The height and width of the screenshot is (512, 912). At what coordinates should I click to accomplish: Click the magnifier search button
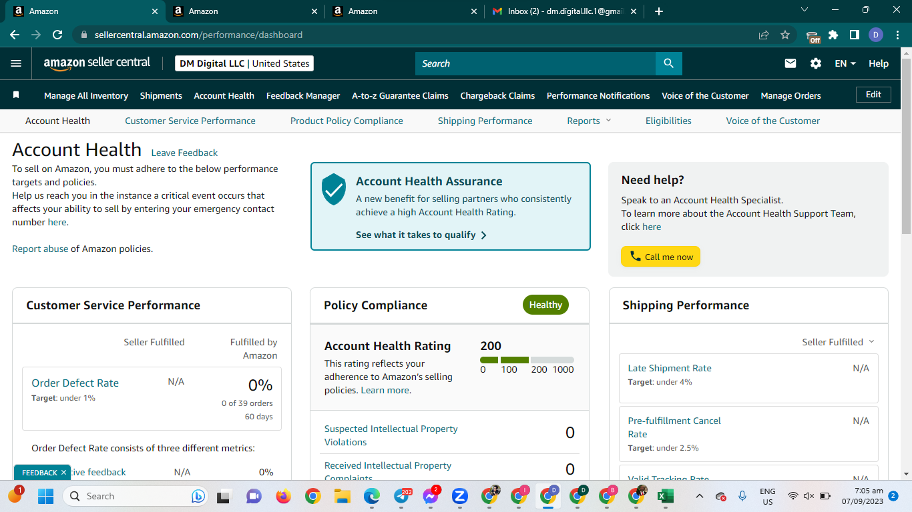tap(668, 63)
